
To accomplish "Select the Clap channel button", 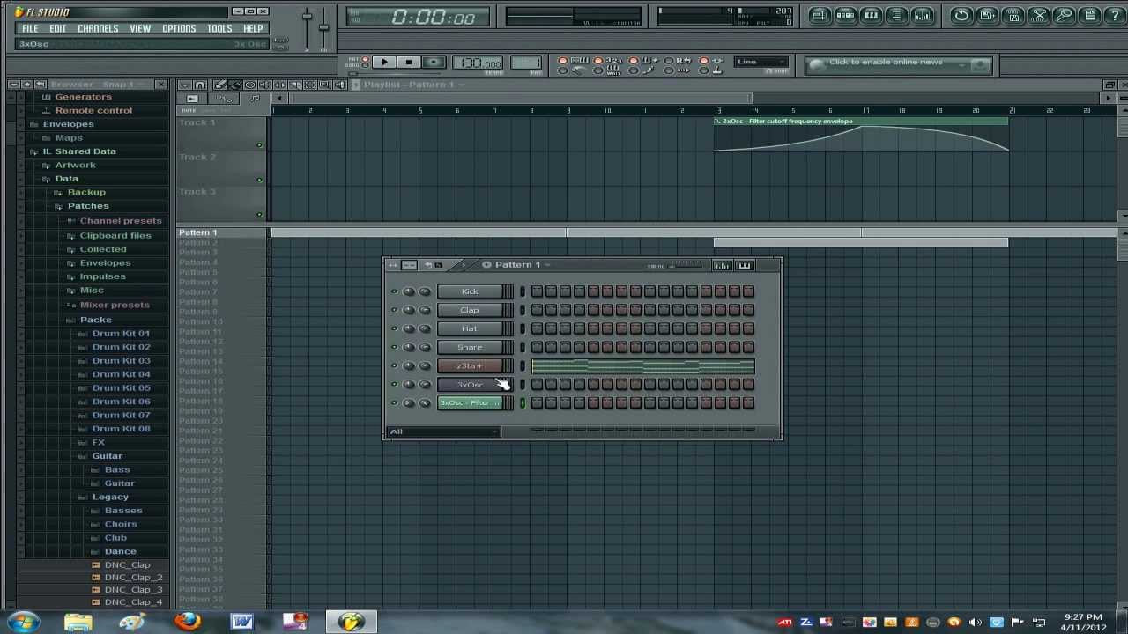I will (470, 310).
